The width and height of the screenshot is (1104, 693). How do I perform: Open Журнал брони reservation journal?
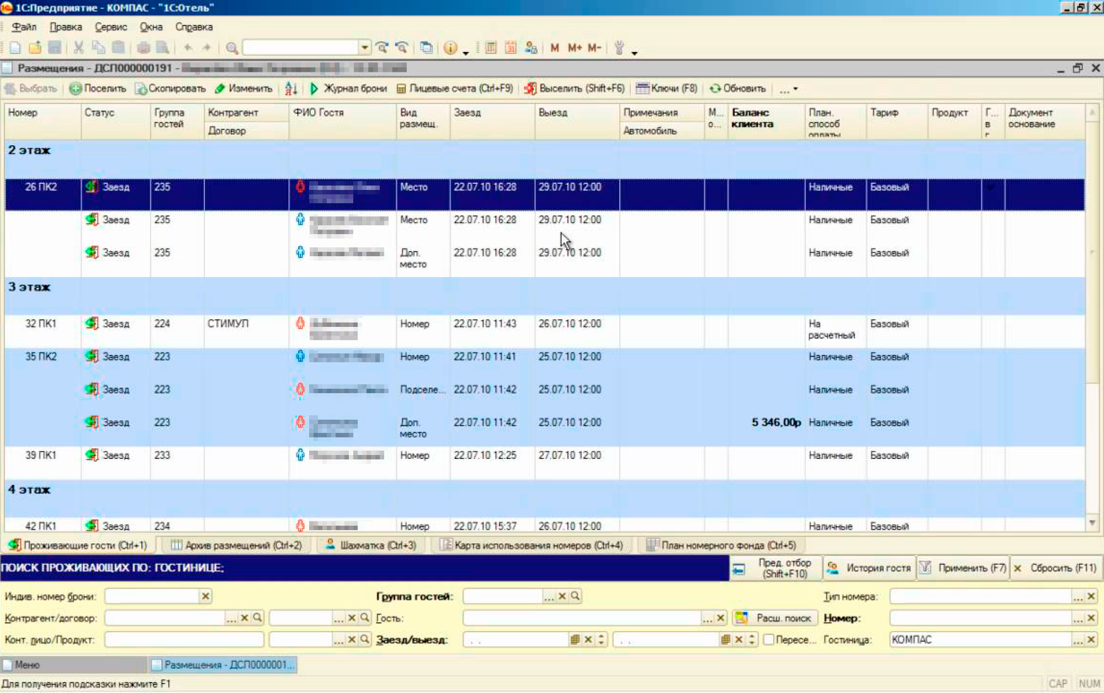point(348,88)
